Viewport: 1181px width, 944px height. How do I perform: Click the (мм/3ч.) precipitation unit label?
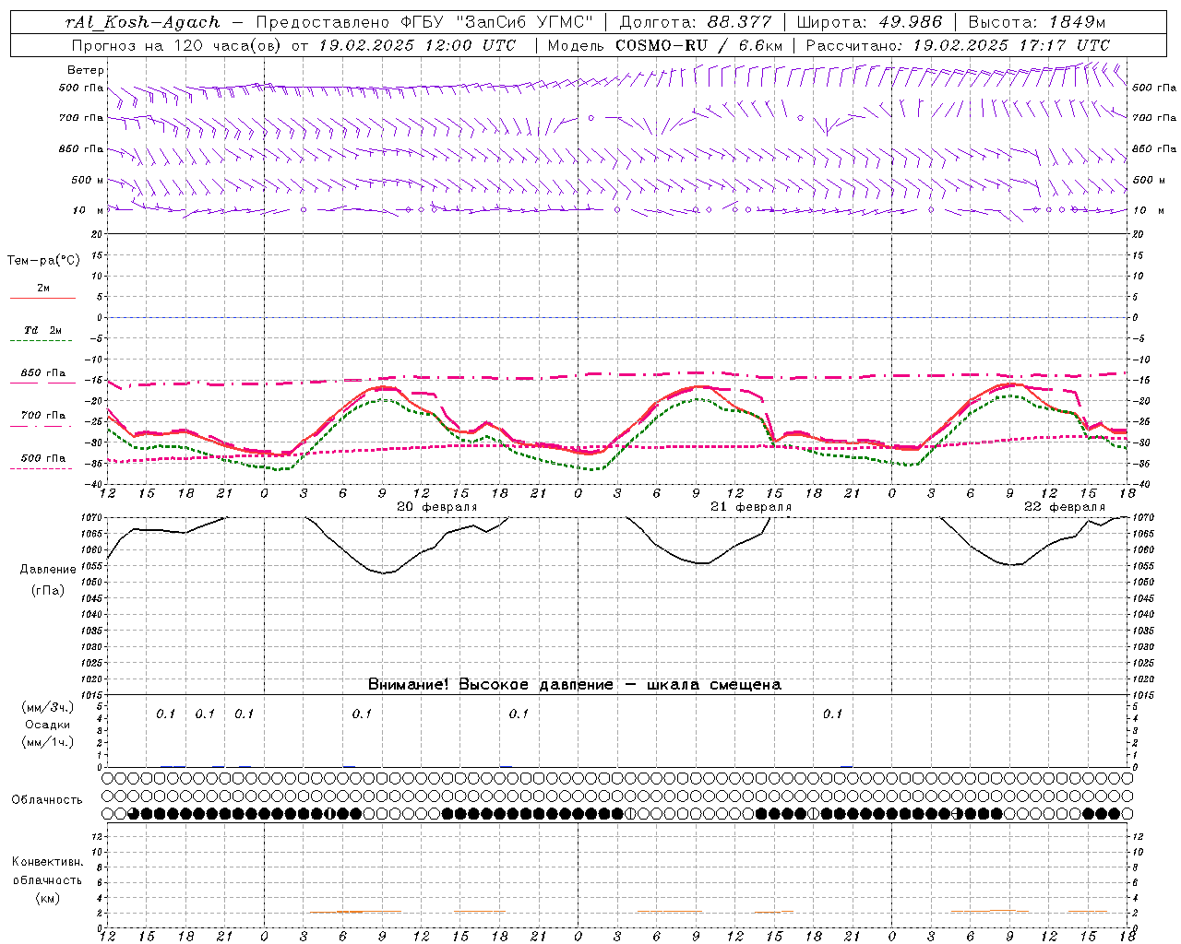(x=48, y=707)
